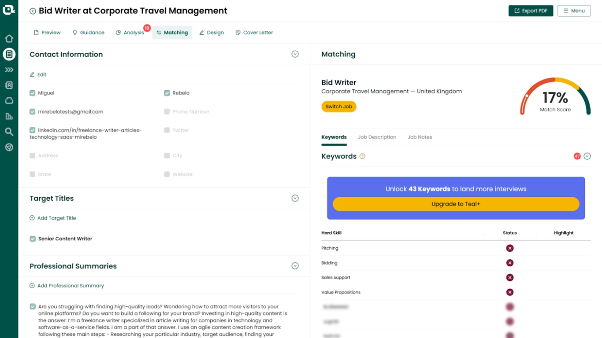Click the home icon in left sidebar
Screen dimensions: 602x338
tap(9, 39)
